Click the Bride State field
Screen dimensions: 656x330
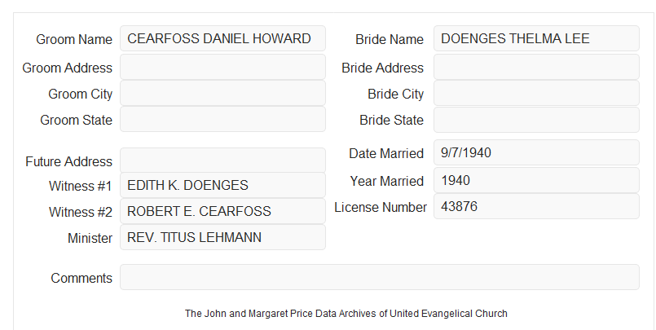click(536, 120)
